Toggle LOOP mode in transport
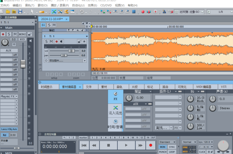Image resolution: width=233 pixels, height=154 pixels. coord(172,152)
